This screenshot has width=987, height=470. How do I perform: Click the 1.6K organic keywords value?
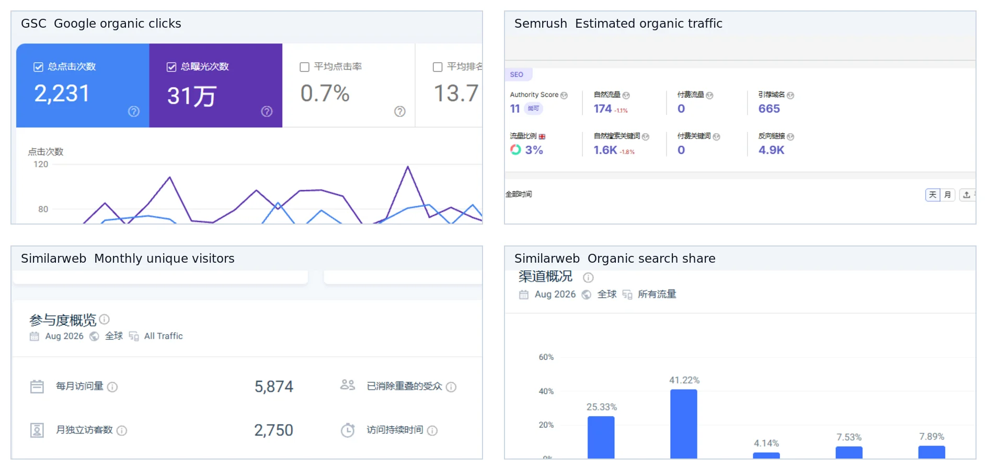point(605,150)
